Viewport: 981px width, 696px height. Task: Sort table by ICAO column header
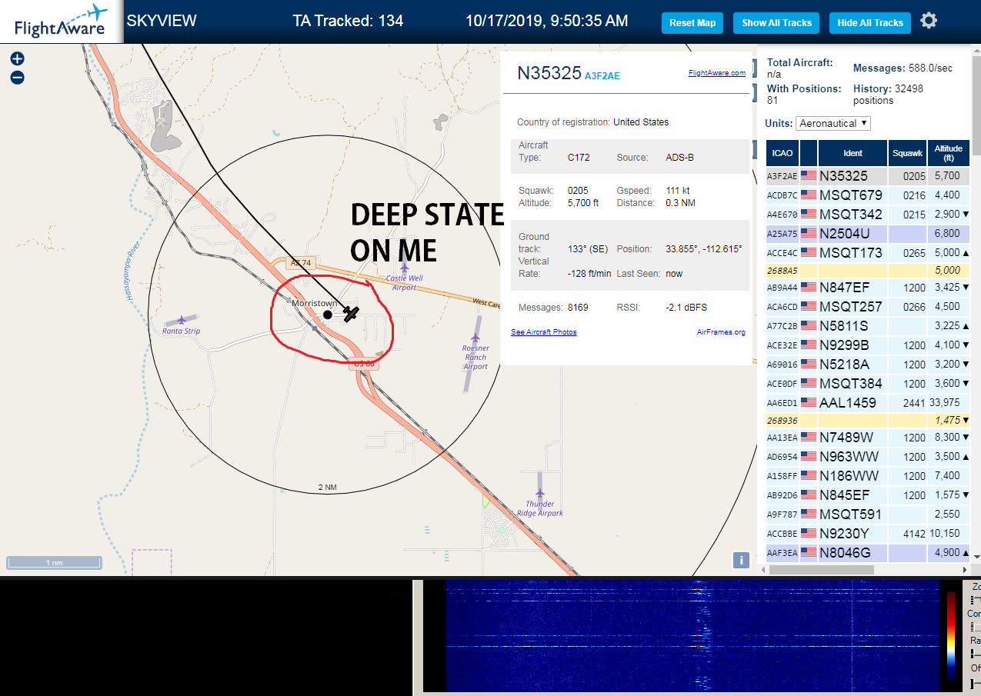point(782,153)
